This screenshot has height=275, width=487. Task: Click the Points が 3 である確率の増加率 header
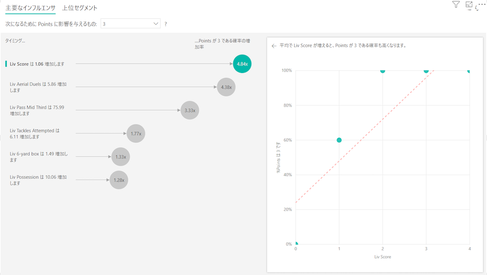[x=223, y=44]
